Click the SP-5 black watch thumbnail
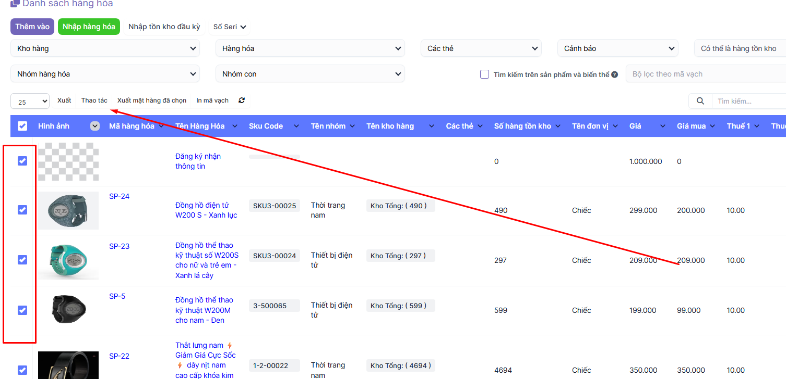 68,310
